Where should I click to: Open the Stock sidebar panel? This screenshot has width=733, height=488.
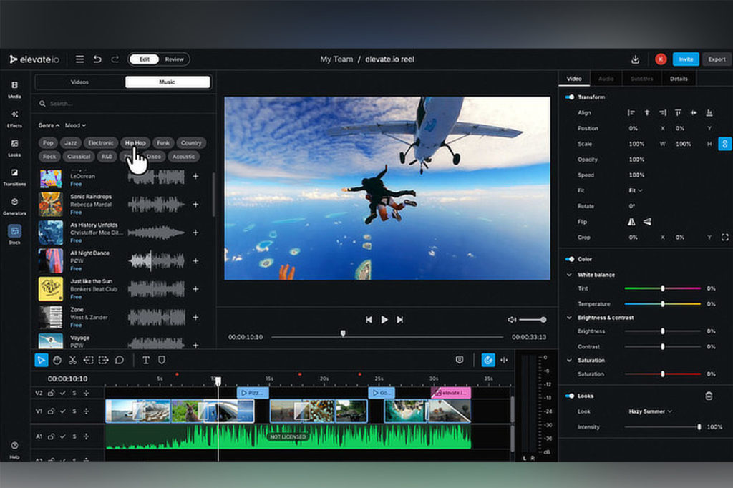point(14,235)
